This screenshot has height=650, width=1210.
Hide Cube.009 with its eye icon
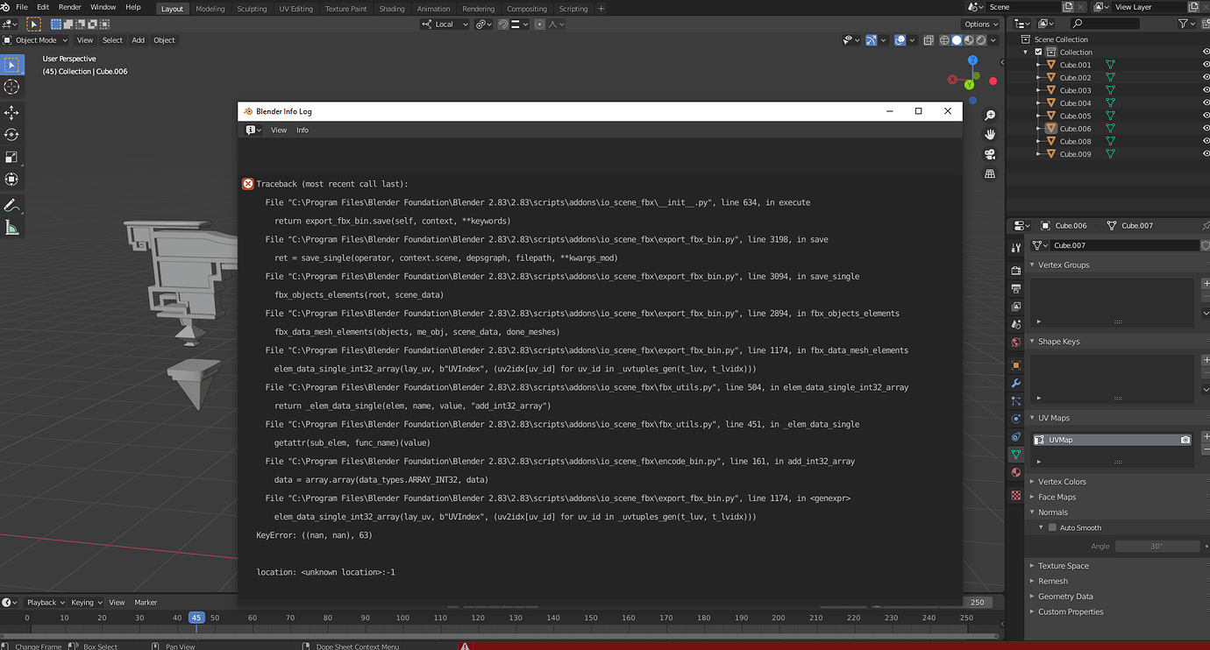click(1206, 154)
